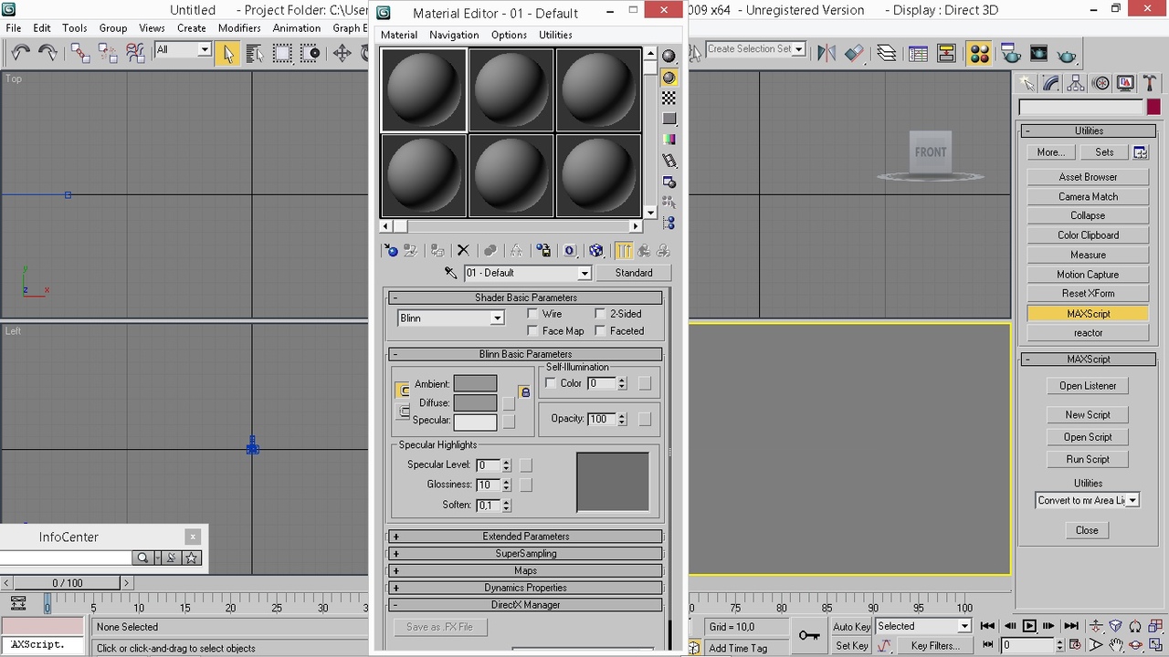Click the Open Listener button
This screenshot has width=1169, height=657.
click(1087, 385)
